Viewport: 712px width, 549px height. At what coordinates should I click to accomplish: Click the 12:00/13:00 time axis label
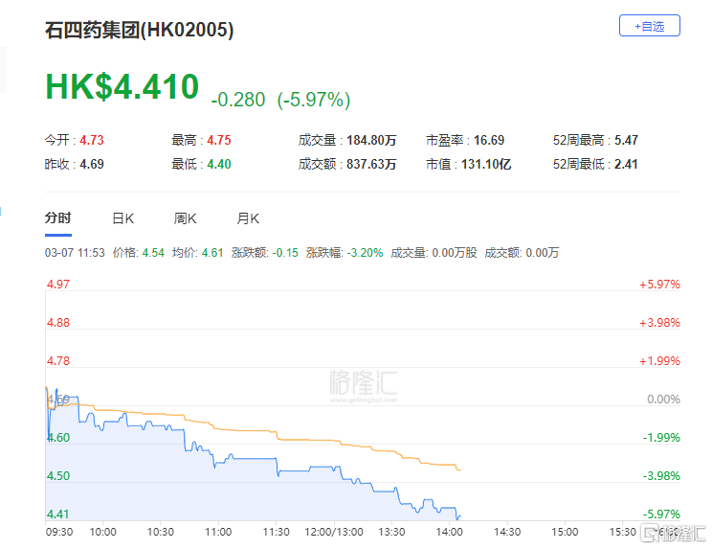pos(334,532)
